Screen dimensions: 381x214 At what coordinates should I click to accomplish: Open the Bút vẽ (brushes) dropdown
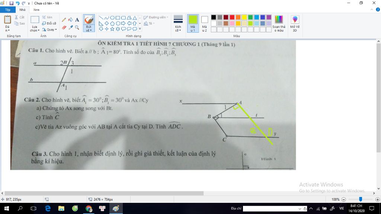[x=89, y=29]
